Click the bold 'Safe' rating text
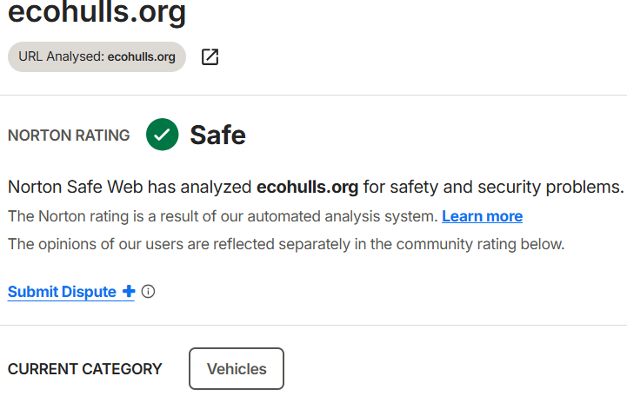Viewport: 627px width, 396px height. tap(218, 135)
